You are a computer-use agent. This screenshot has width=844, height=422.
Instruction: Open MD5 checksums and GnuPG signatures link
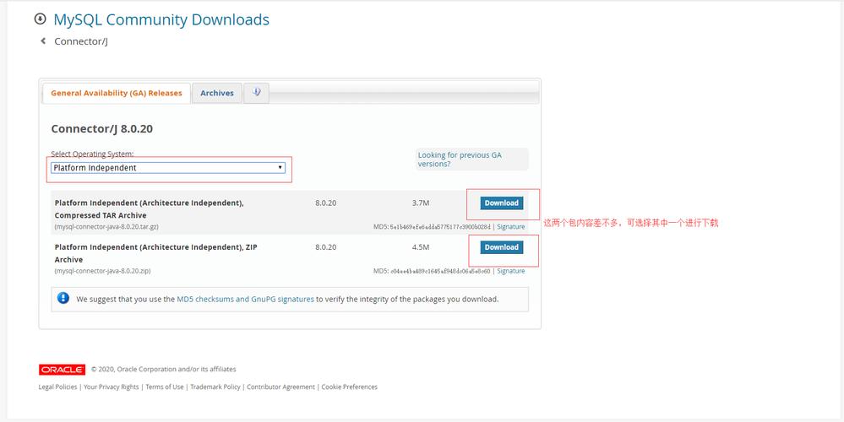pyautogui.click(x=245, y=299)
